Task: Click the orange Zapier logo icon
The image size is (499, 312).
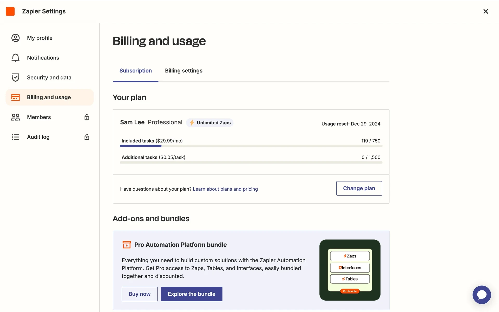Action: click(10, 11)
